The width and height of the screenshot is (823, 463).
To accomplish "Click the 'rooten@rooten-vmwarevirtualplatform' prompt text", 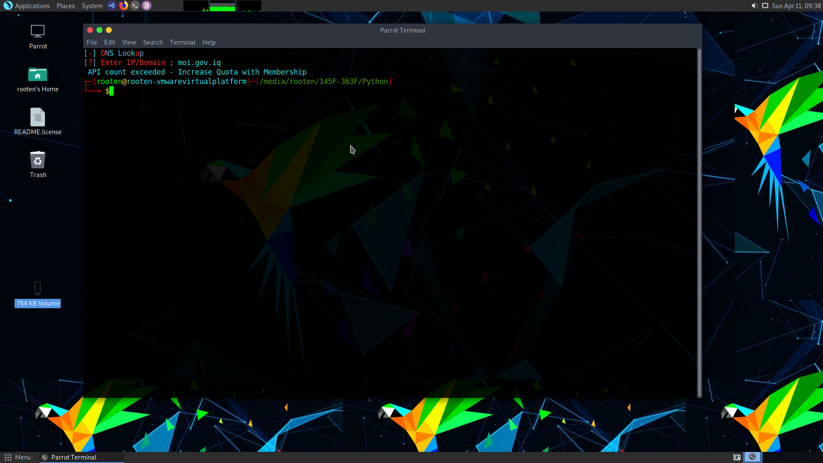I will tap(171, 81).
